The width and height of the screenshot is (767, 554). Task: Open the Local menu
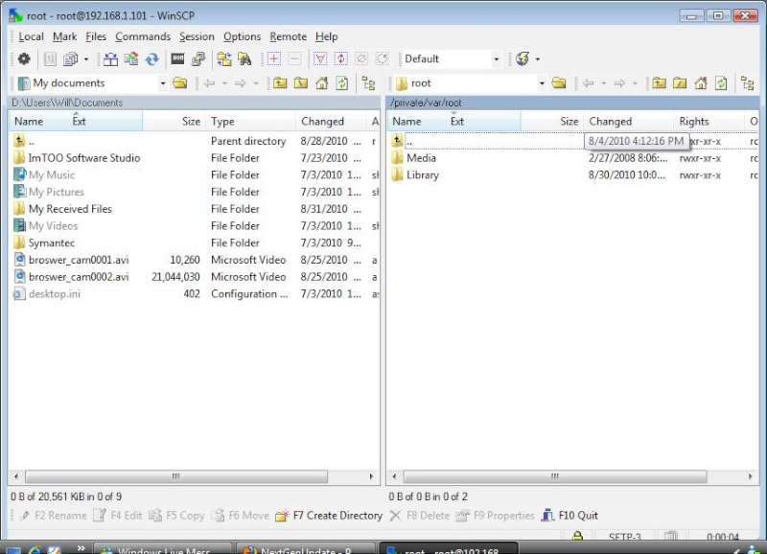coord(31,36)
